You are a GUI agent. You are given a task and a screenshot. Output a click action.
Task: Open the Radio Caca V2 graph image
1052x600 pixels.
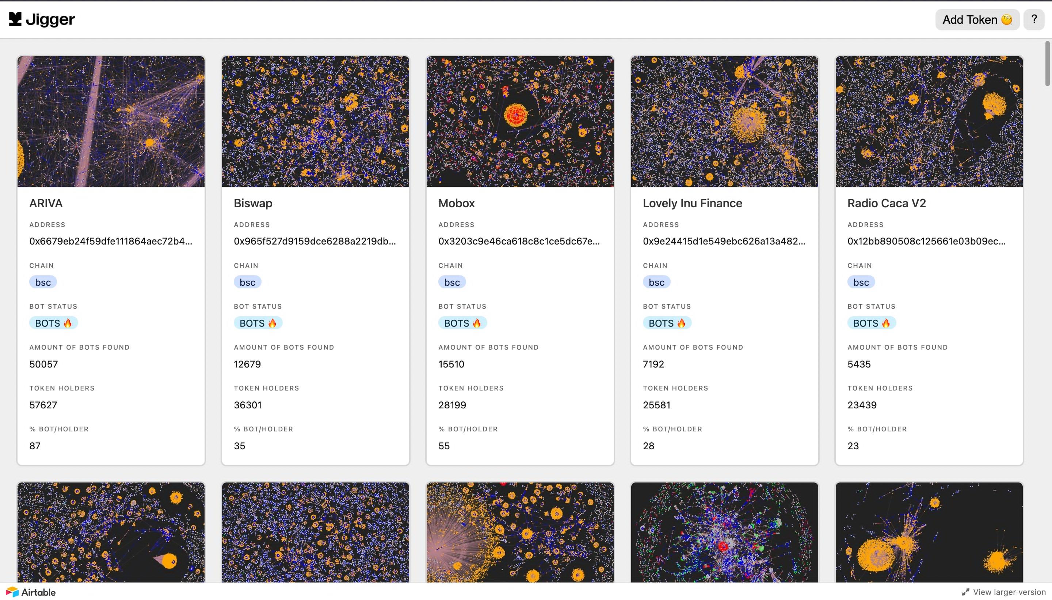click(929, 122)
